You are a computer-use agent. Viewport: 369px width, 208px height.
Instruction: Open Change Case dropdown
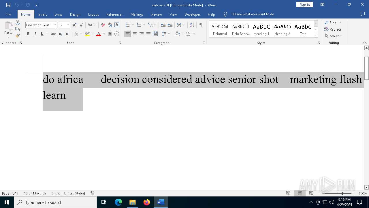click(x=91, y=25)
